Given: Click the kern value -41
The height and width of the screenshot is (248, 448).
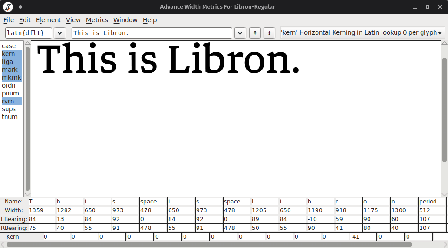Looking at the screenshot, I should pyautogui.click(x=362, y=237).
